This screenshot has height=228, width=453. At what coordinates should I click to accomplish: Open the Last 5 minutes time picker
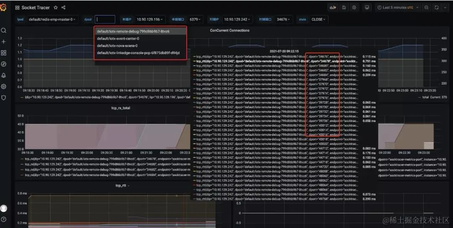(x=398, y=8)
